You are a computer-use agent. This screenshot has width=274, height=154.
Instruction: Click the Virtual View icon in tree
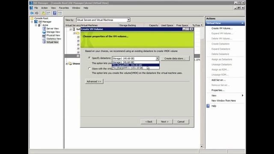[x=44, y=42]
